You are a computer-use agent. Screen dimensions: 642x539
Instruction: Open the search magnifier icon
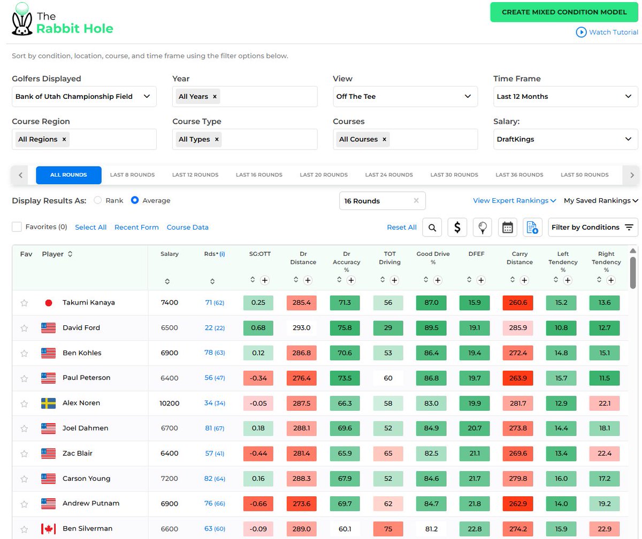point(432,228)
